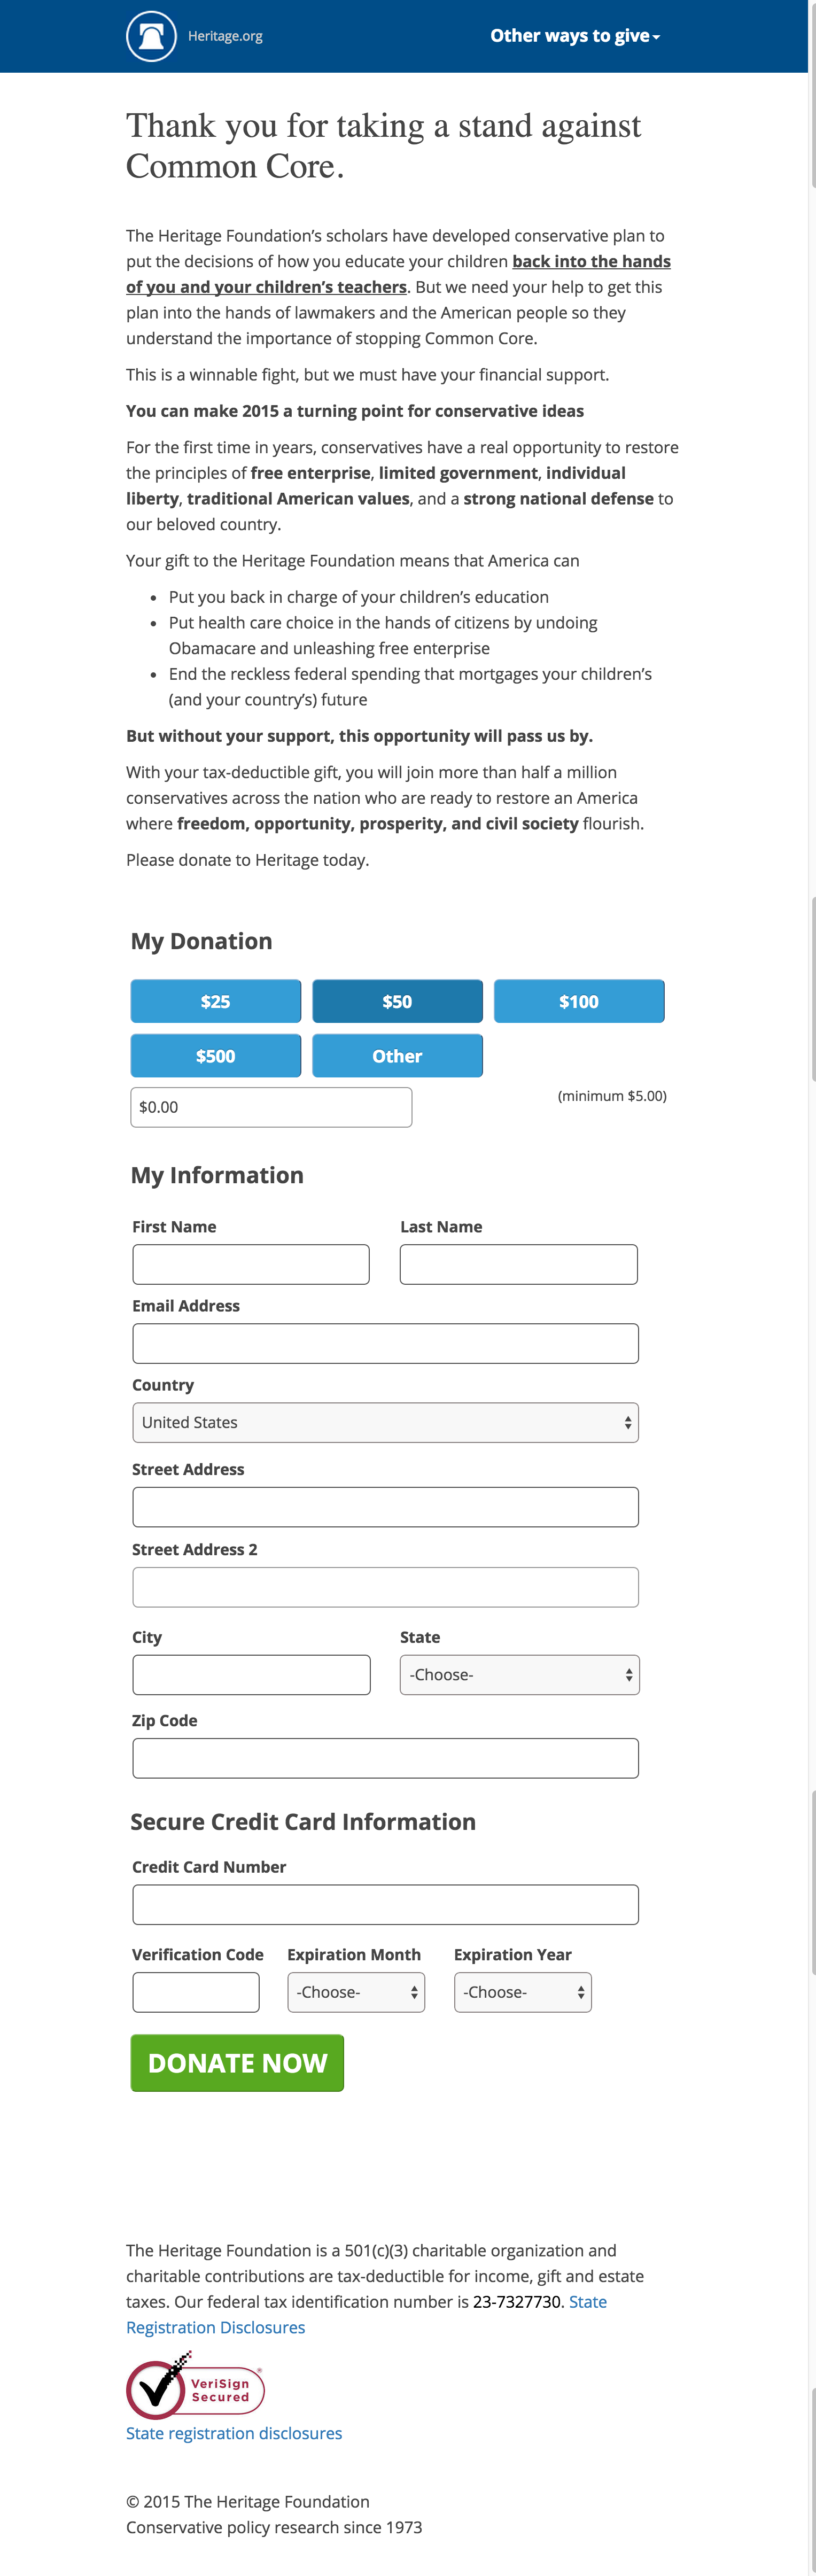Choose the $50 donation button
816x2576 pixels.
point(397,1001)
